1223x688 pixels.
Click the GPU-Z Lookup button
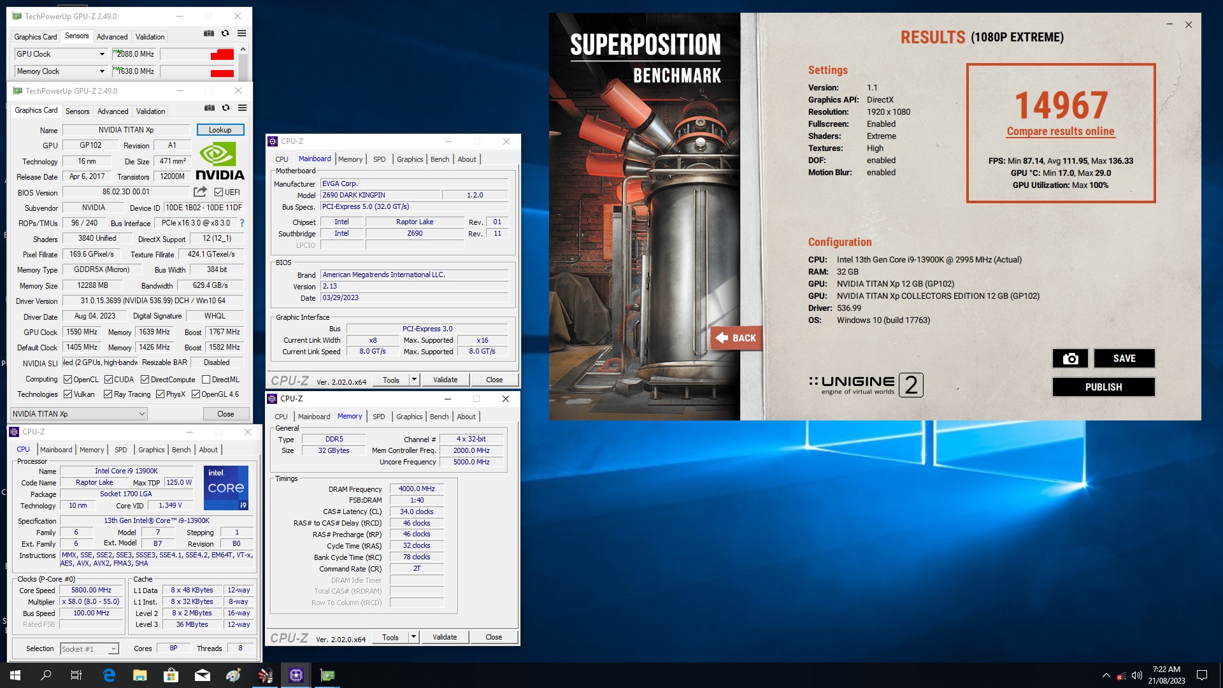(x=220, y=130)
